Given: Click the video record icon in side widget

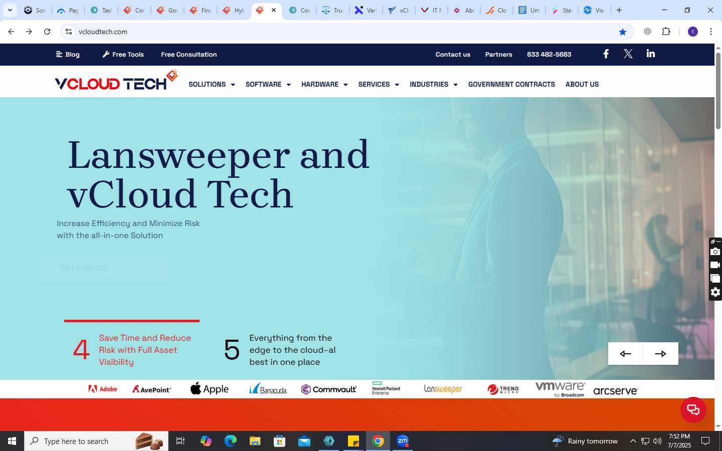Looking at the screenshot, I should tap(715, 265).
